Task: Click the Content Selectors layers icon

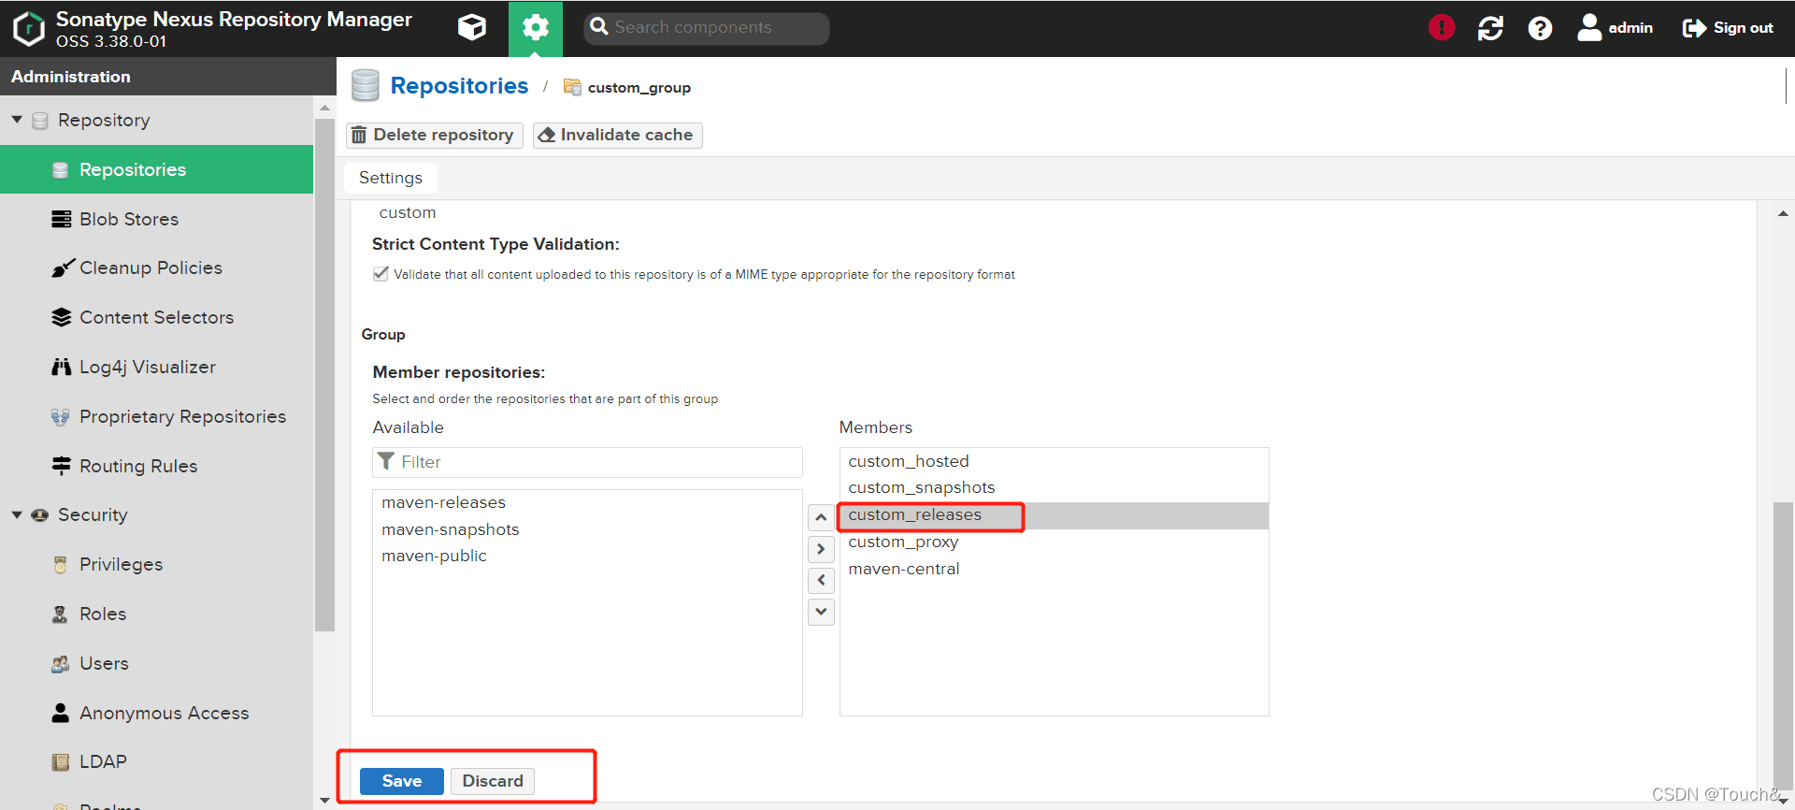Action: pyautogui.click(x=61, y=317)
